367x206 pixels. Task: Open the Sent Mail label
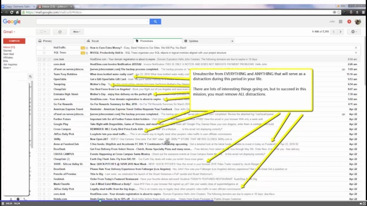8,54
